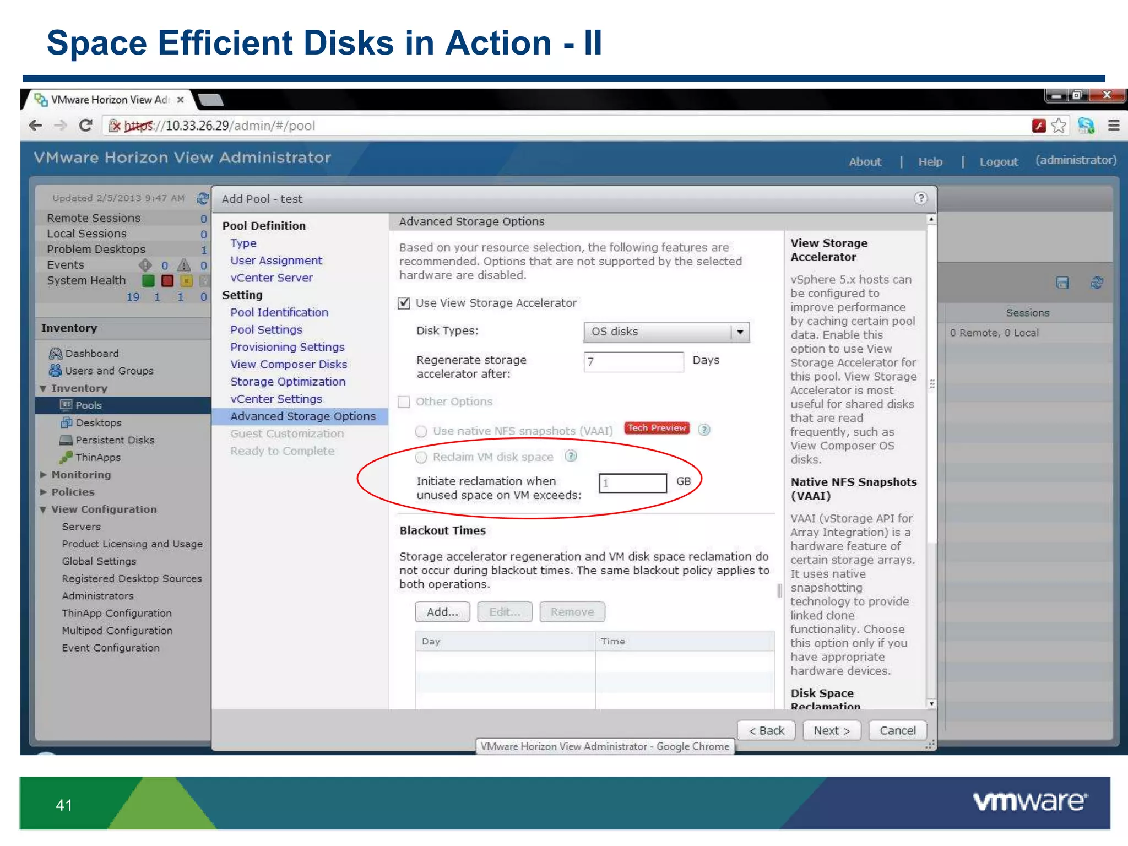
Task: Open ThinApps in the Inventory tree
Action: (x=97, y=457)
